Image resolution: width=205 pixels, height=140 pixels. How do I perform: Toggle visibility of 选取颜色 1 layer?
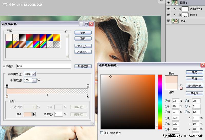pyautogui.click(x=168, y=9)
